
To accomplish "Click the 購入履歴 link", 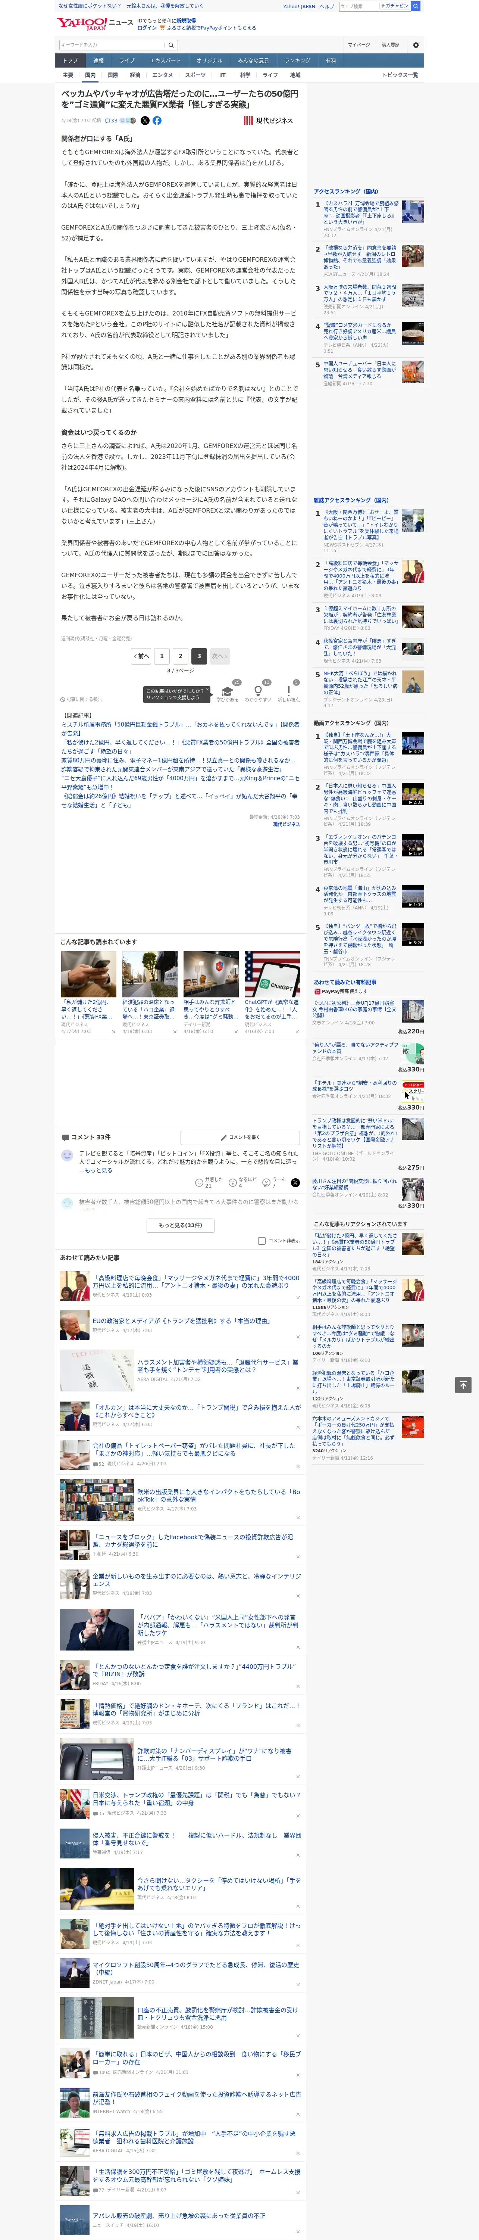I will pos(390,45).
